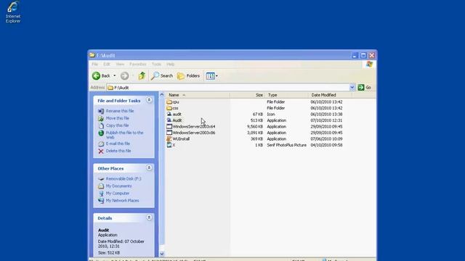This screenshot has height=261, width=465.
Task: Select WindowsServer2003x64 file icon
Action: [x=169, y=127]
